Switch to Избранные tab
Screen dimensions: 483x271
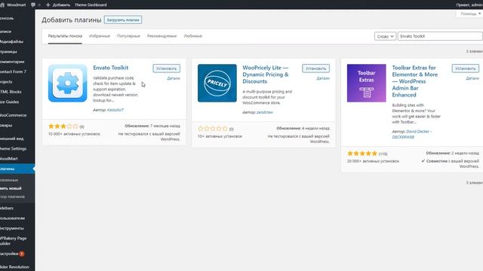click(99, 36)
